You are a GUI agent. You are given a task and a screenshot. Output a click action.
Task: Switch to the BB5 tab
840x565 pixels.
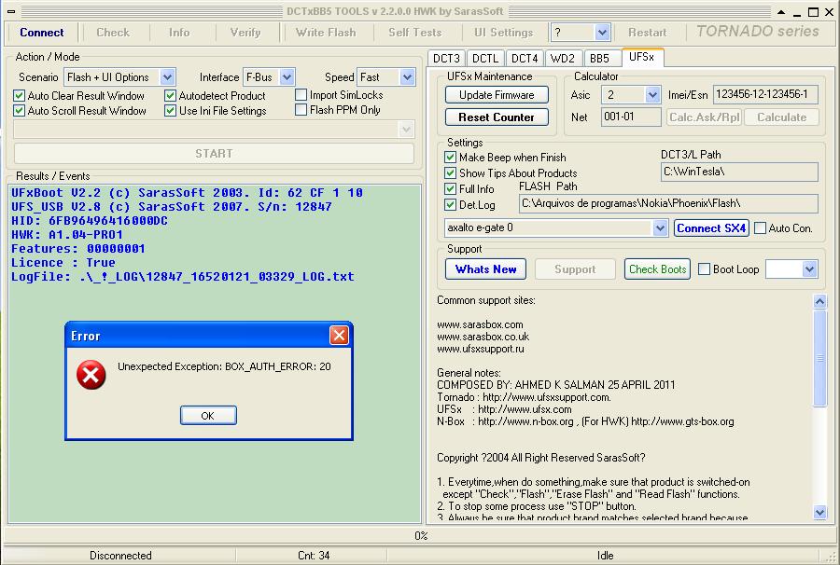(x=599, y=58)
